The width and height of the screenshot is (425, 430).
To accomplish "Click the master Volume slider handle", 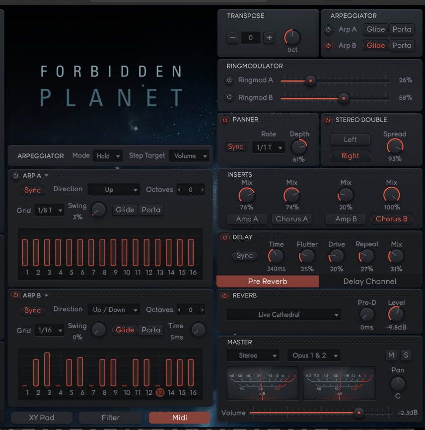I will click(359, 412).
